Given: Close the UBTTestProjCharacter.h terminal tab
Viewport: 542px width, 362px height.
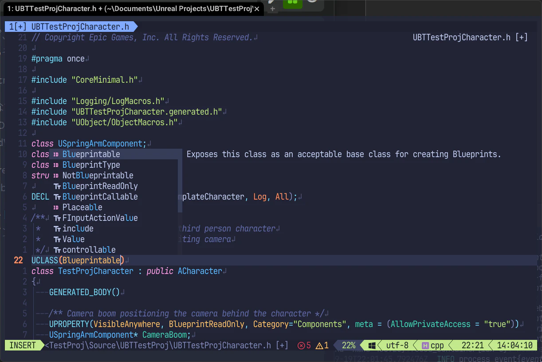Looking at the screenshot, I should pos(256,9).
